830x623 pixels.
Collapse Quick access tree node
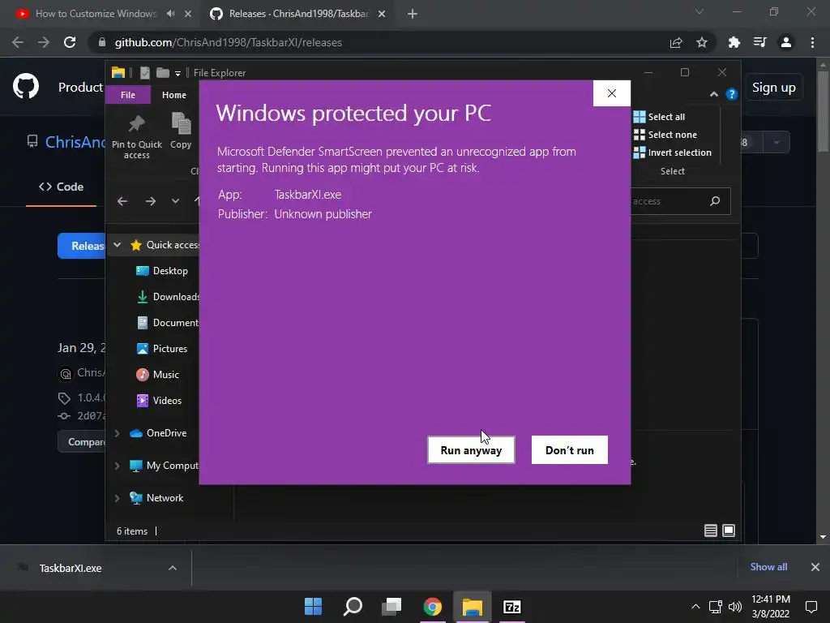[118, 245]
